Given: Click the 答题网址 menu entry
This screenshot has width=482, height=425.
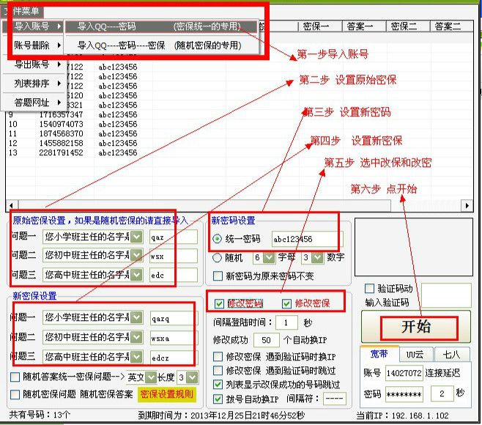Looking at the screenshot, I should coord(31,103).
